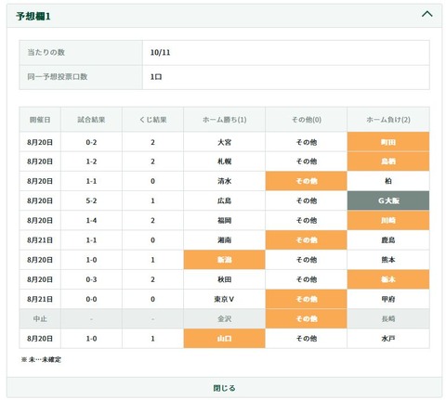Click the くじ結果 column header
The width and height of the screenshot is (446, 400).
(x=152, y=120)
